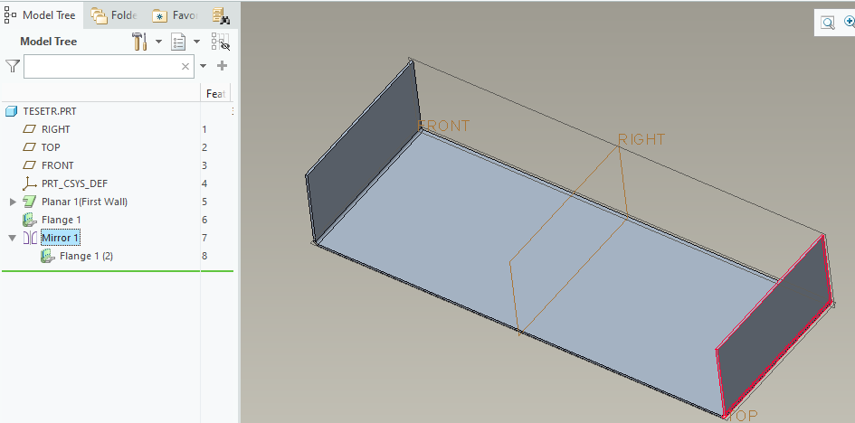This screenshot has width=855, height=423.
Task: Select TESETR.PRT root node
Action: tap(50, 111)
